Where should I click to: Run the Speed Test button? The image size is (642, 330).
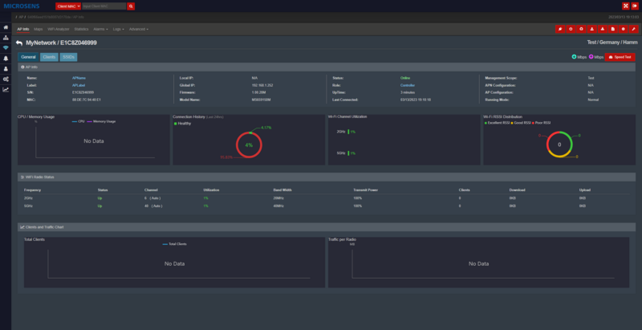620,57
